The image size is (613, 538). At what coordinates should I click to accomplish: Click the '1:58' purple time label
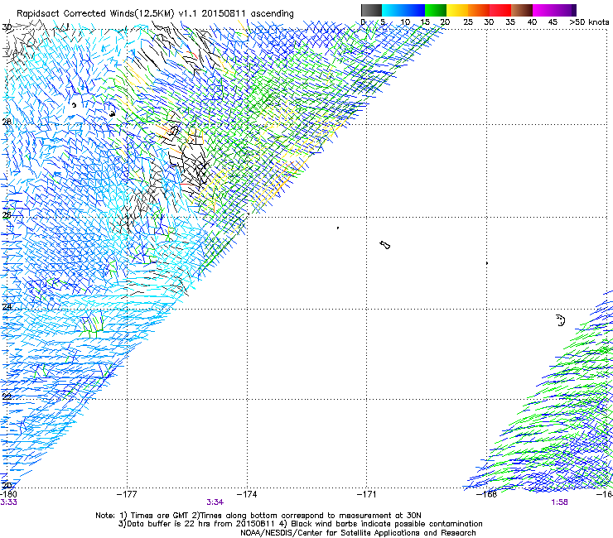559,502
